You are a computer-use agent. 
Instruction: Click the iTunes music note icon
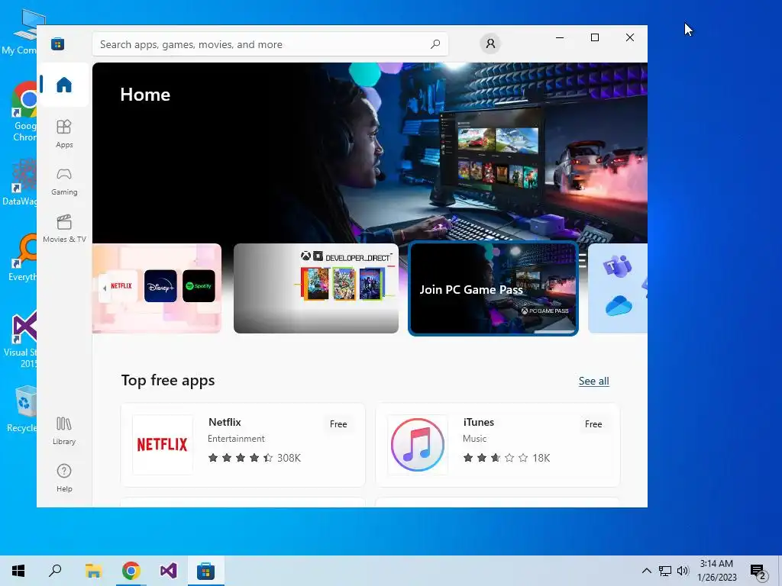pos(418,445)
